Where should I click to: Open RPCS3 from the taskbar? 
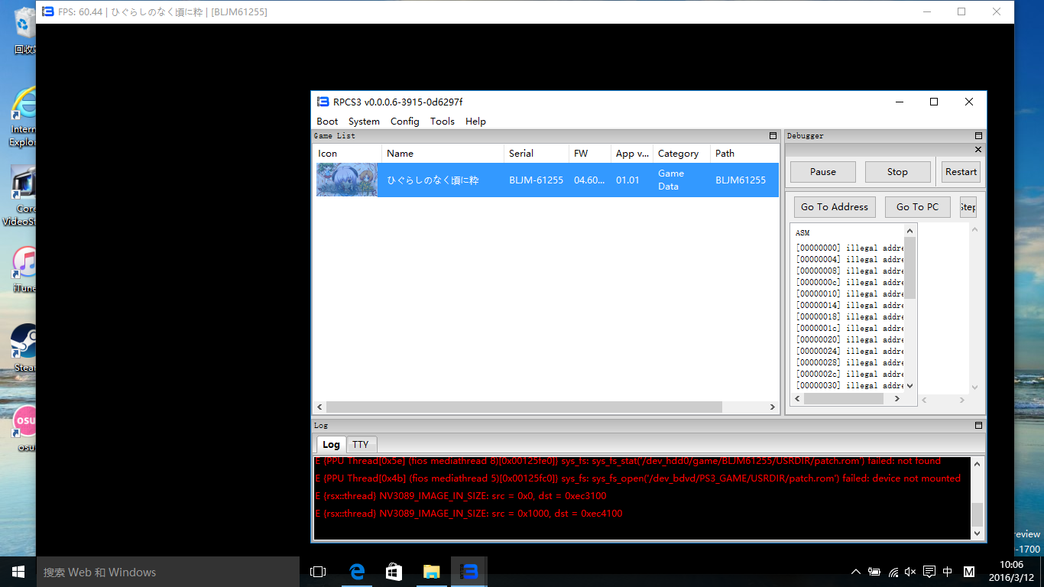click(470, 572)
